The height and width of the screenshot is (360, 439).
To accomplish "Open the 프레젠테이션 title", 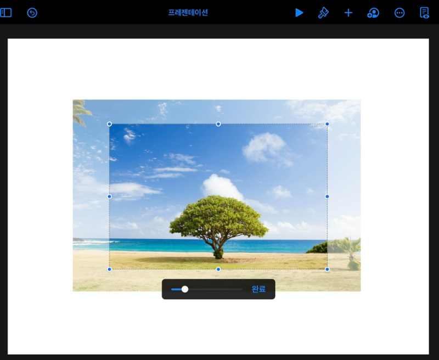I will pos(188,13).
